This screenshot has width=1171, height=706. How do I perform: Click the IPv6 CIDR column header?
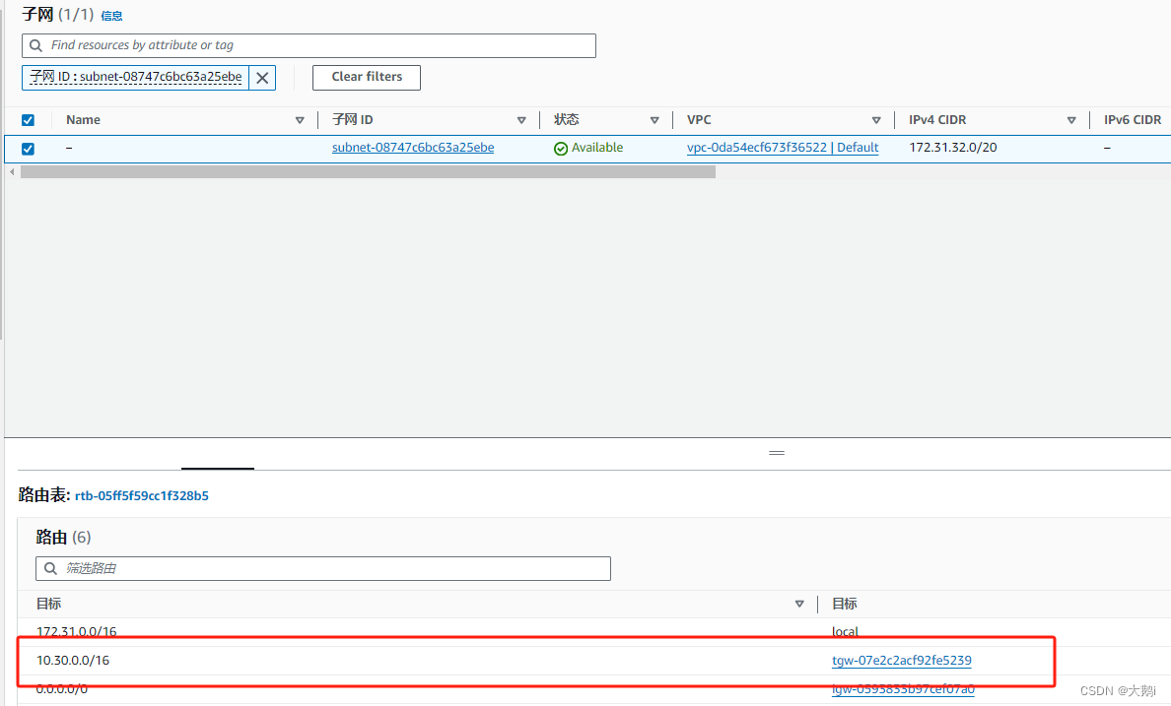pos(1133,120)
